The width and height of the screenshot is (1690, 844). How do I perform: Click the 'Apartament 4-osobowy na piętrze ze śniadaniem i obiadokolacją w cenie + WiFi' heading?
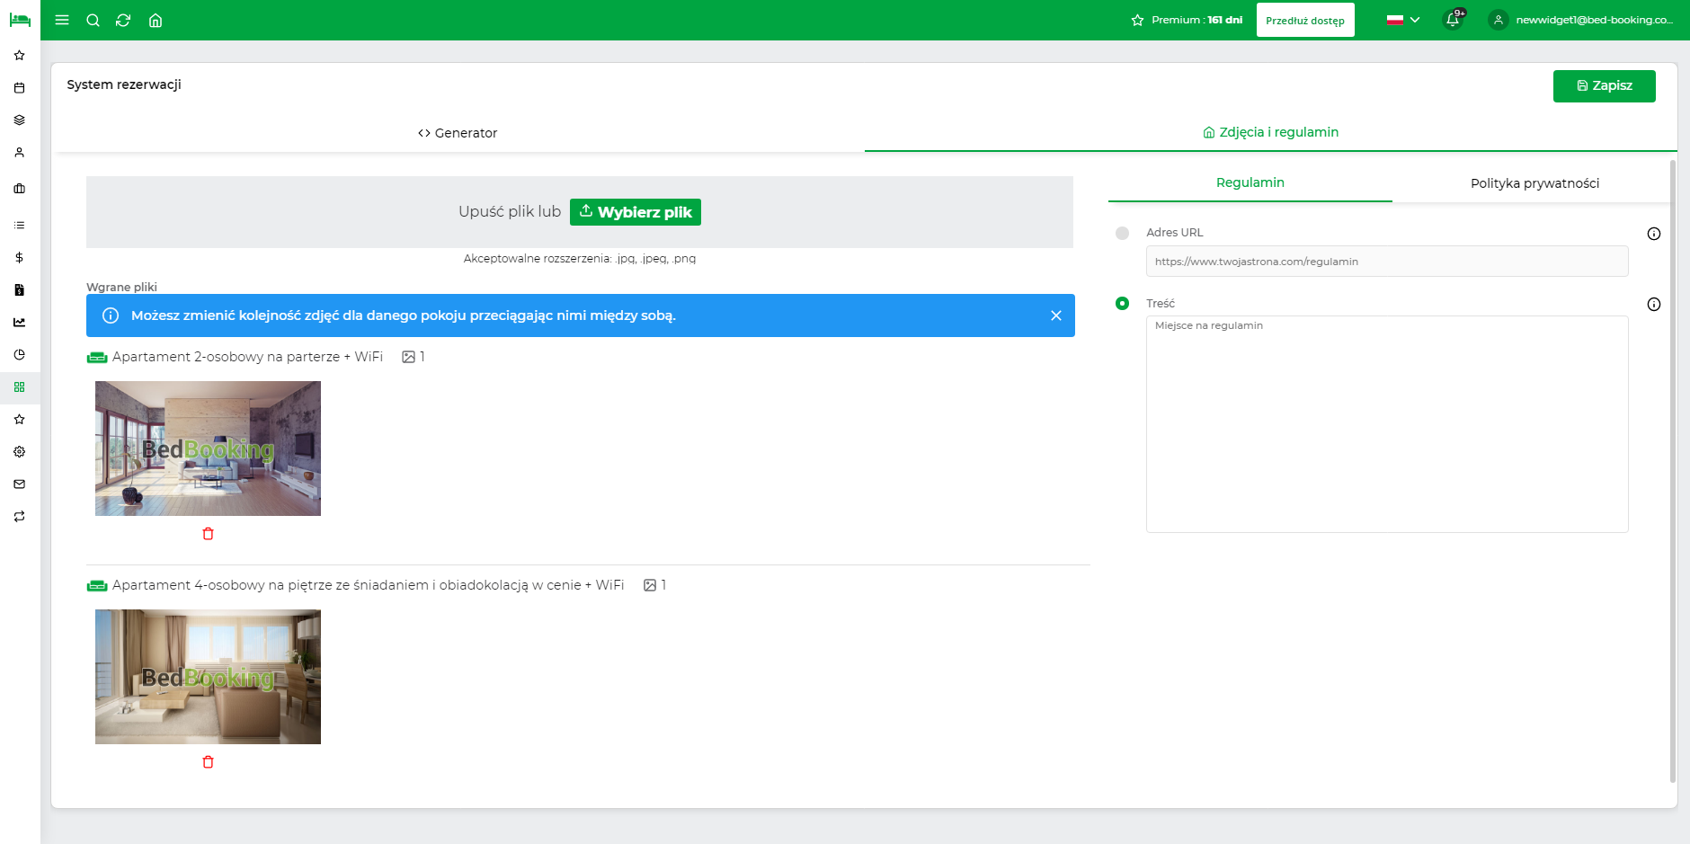(x=368, y=585)
